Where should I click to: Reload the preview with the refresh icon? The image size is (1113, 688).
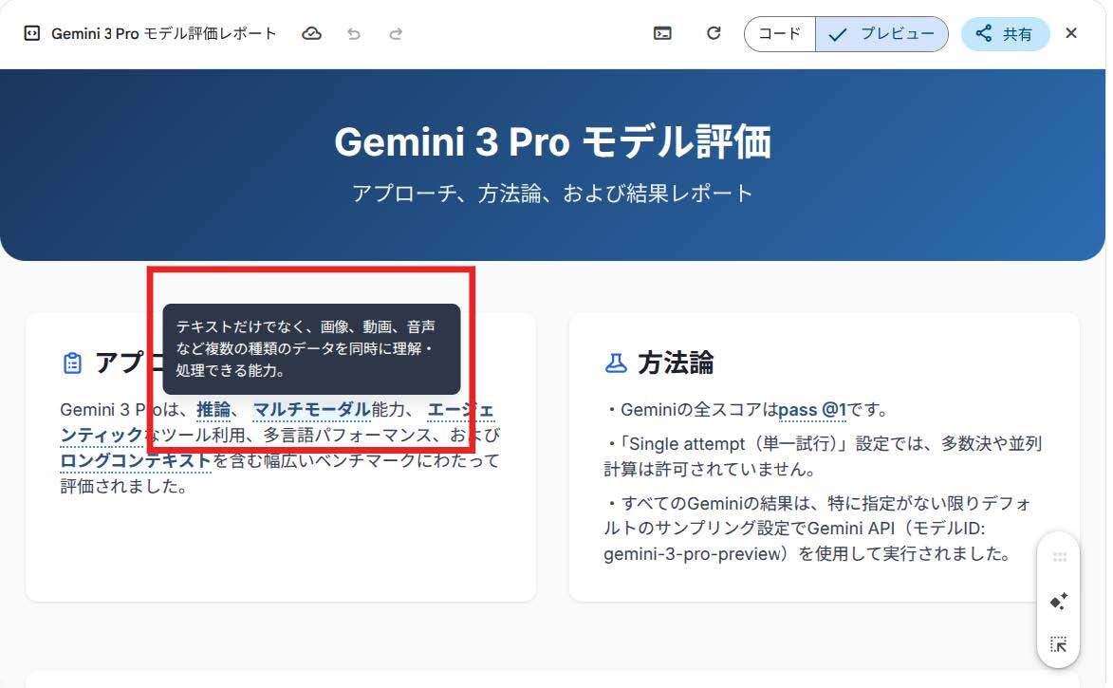point(714,33)
